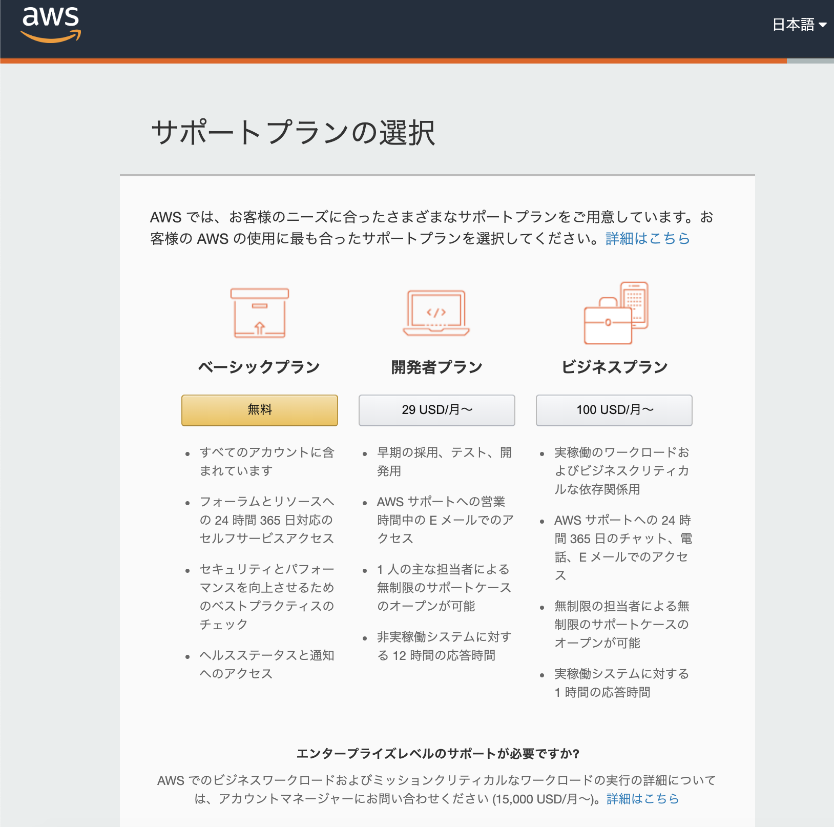Click the 12 時間の応答時間 bullet
The height and width of the screenshot is (827, 834).
click(444, 646)
